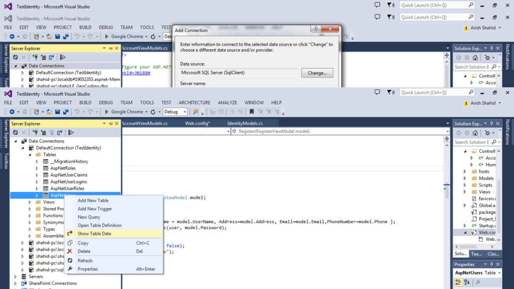Click the Solution Explorer horizontal scrollbar
Viewport: 514px width, 289px height.
475,246
